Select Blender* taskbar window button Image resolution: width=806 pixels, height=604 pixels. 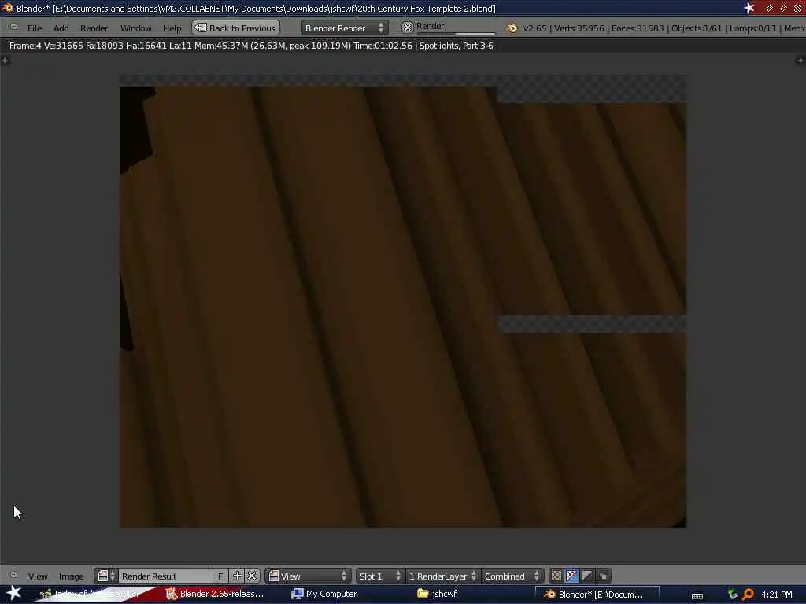597,595
